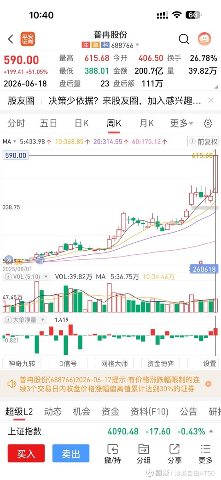This screenshot has height=480, width=221.
Task: Tap the current price 590.00
Action: click(x=21, y=60)
